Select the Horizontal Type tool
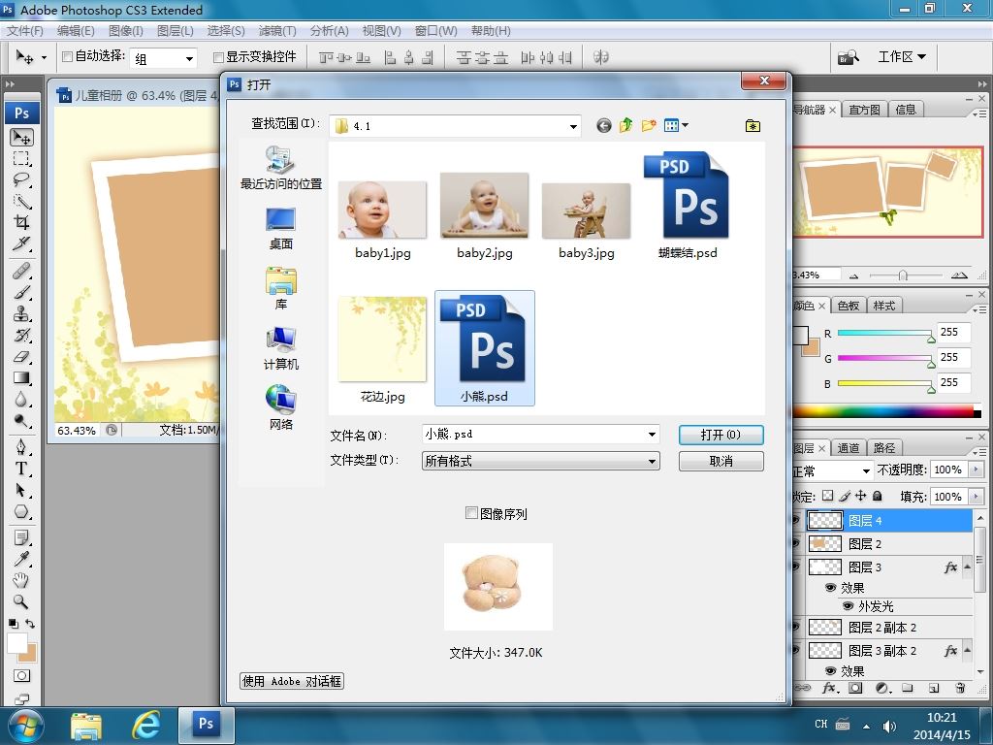Viewport: 993px width, 745px height. [x=21, y=469]
